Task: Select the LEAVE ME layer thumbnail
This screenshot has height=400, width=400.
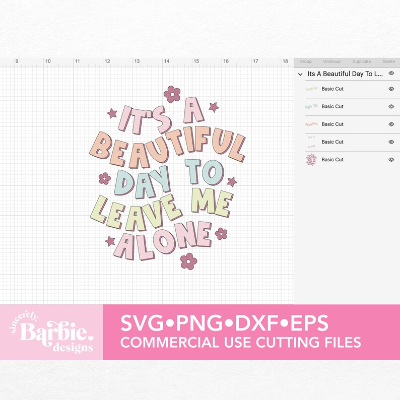Action: (311, 89)
